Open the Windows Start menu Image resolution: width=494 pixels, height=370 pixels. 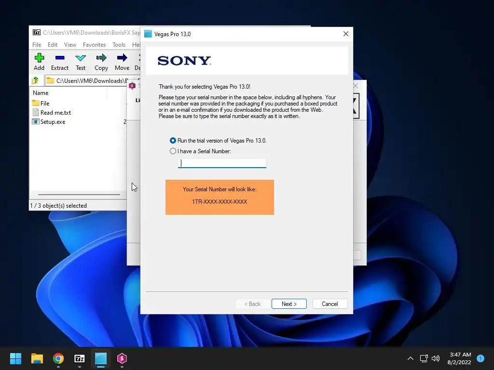click(x=15, y=358)
